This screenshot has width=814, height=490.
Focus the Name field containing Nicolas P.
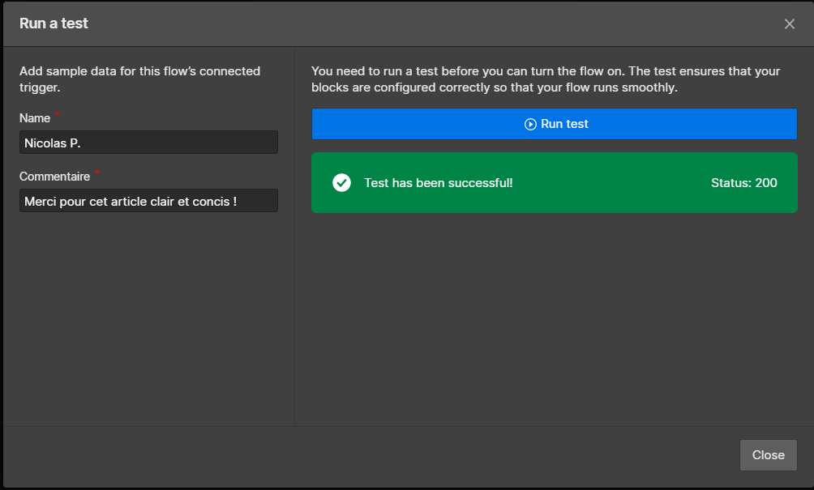[148, 143]
